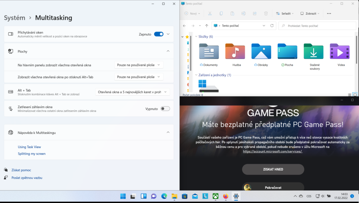The height and width of the screenshot is (203, 359).
Task: Open the Using Task View link
Action: (x=29, y=147)
